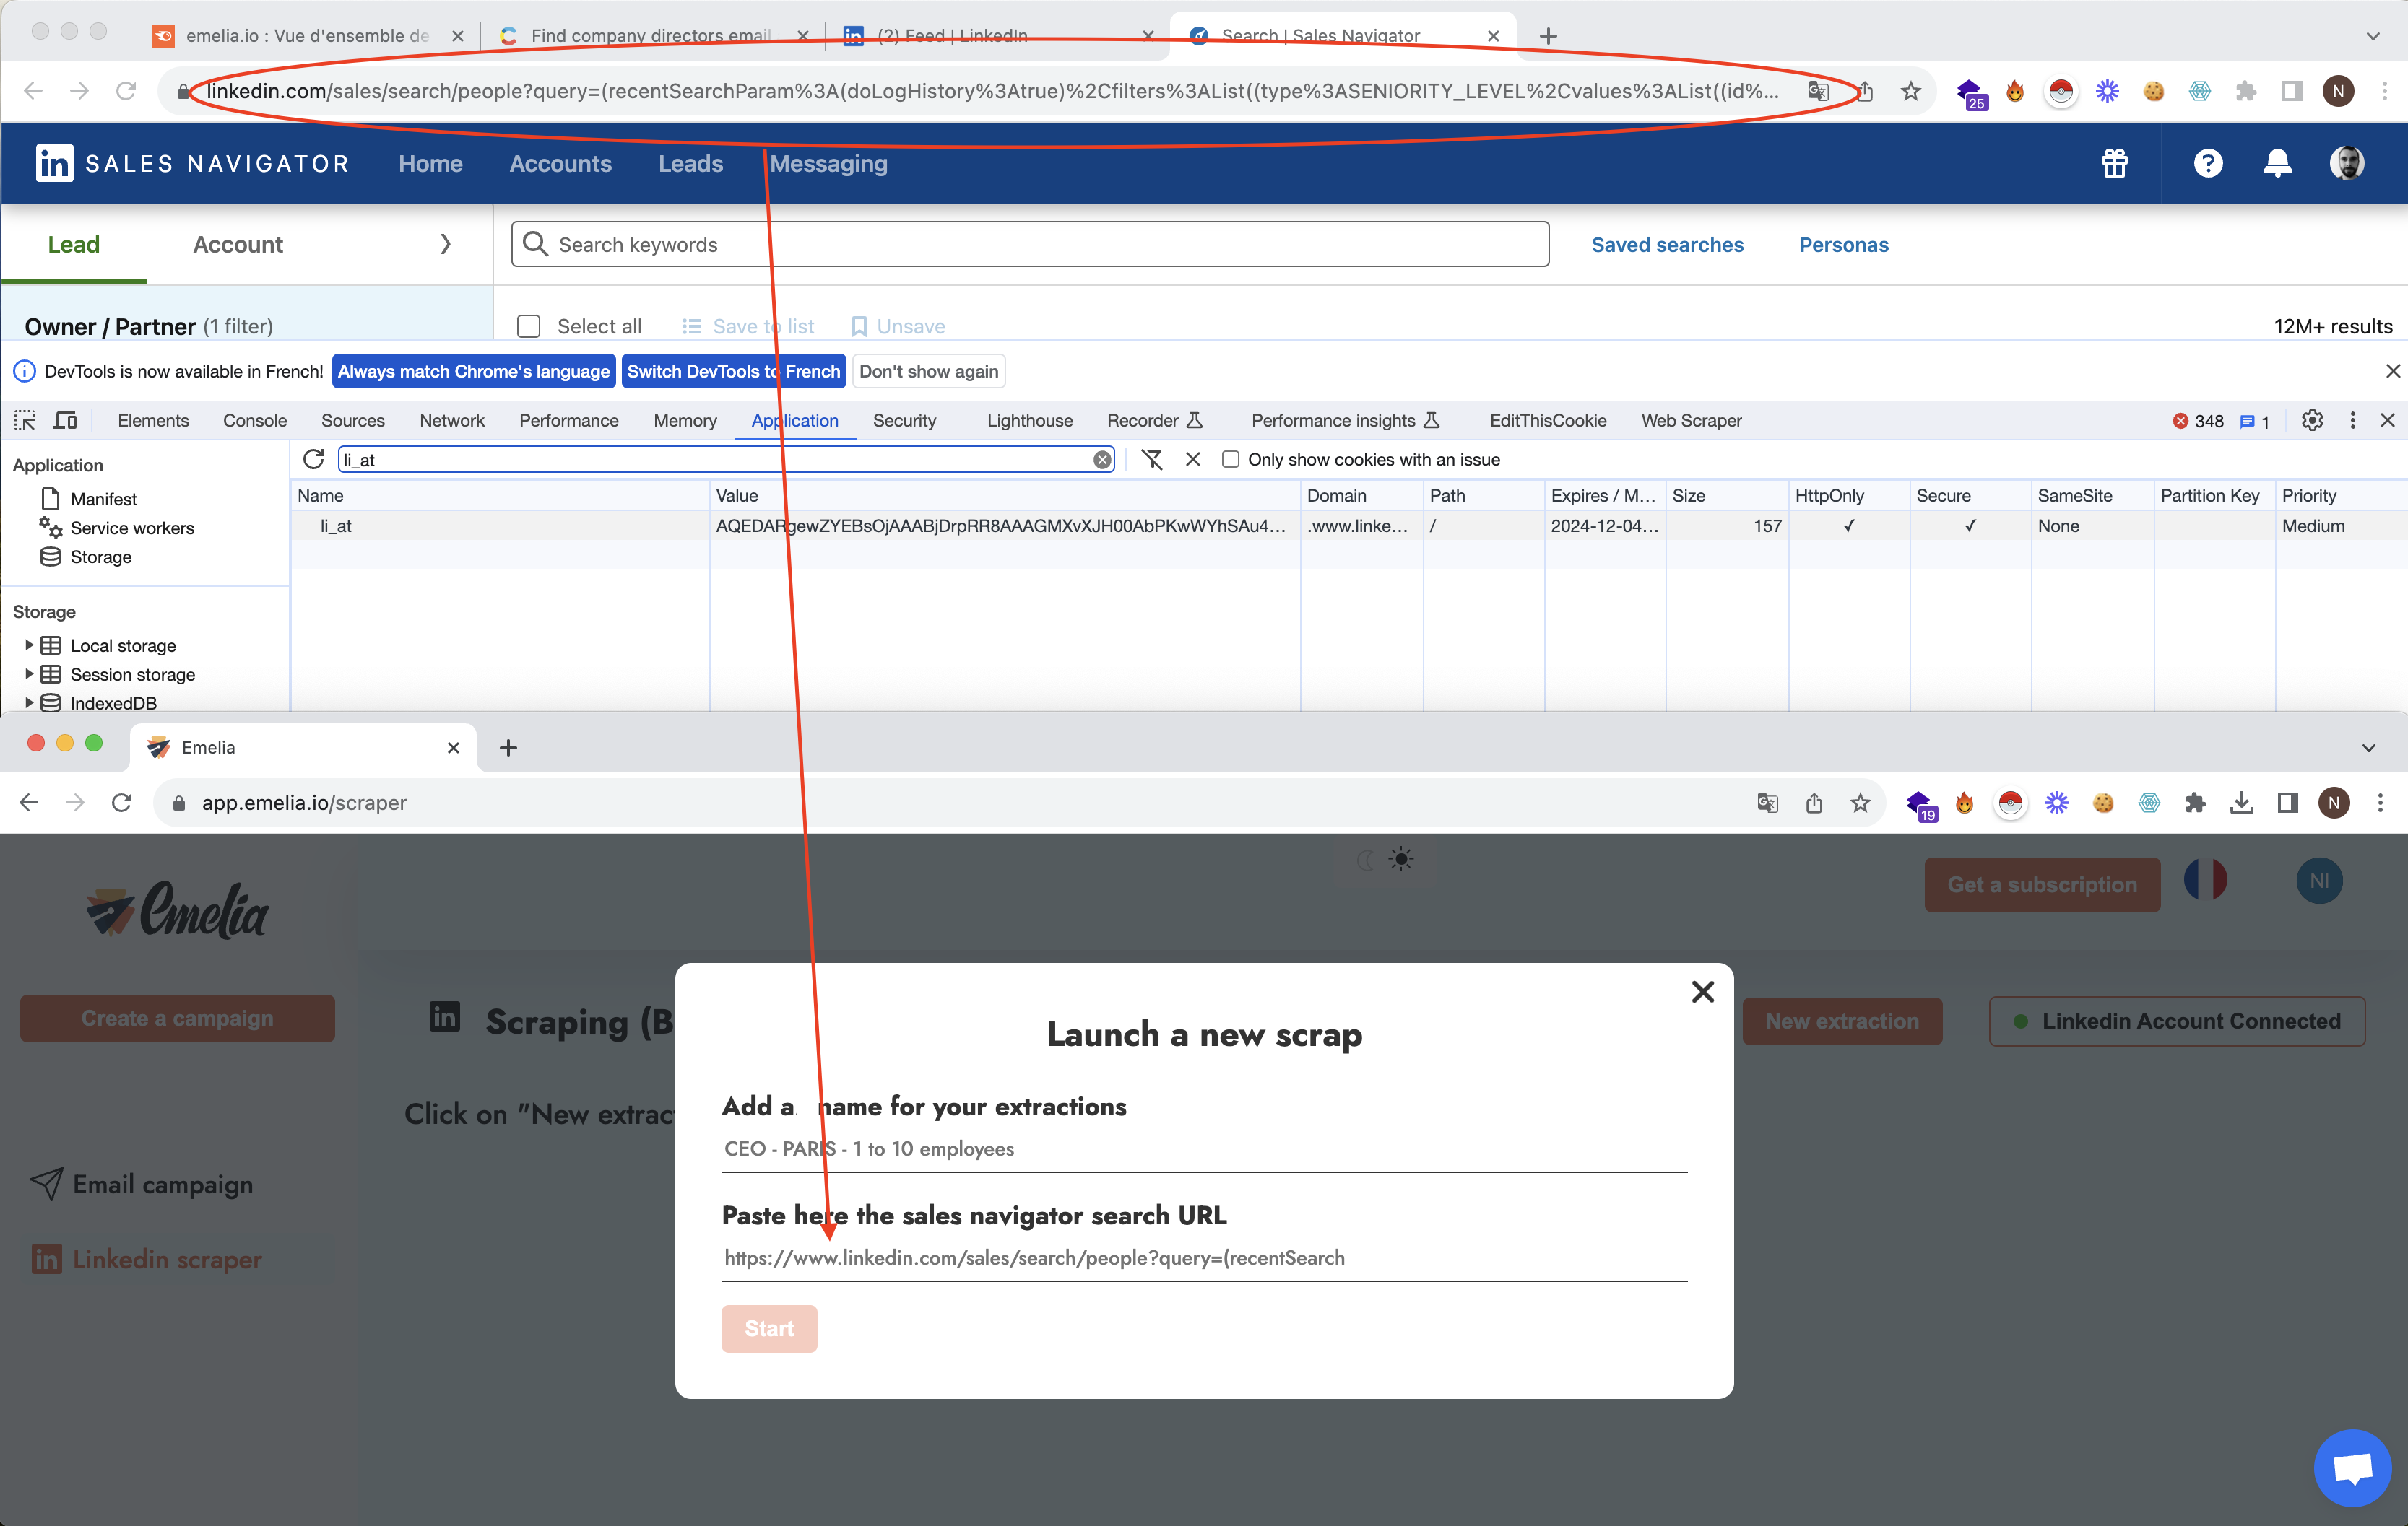Image resolution: width=2408 pixels, height=1526 pixels.
Task: Close the DevTools language notification bar
Action: [2392, 371]
